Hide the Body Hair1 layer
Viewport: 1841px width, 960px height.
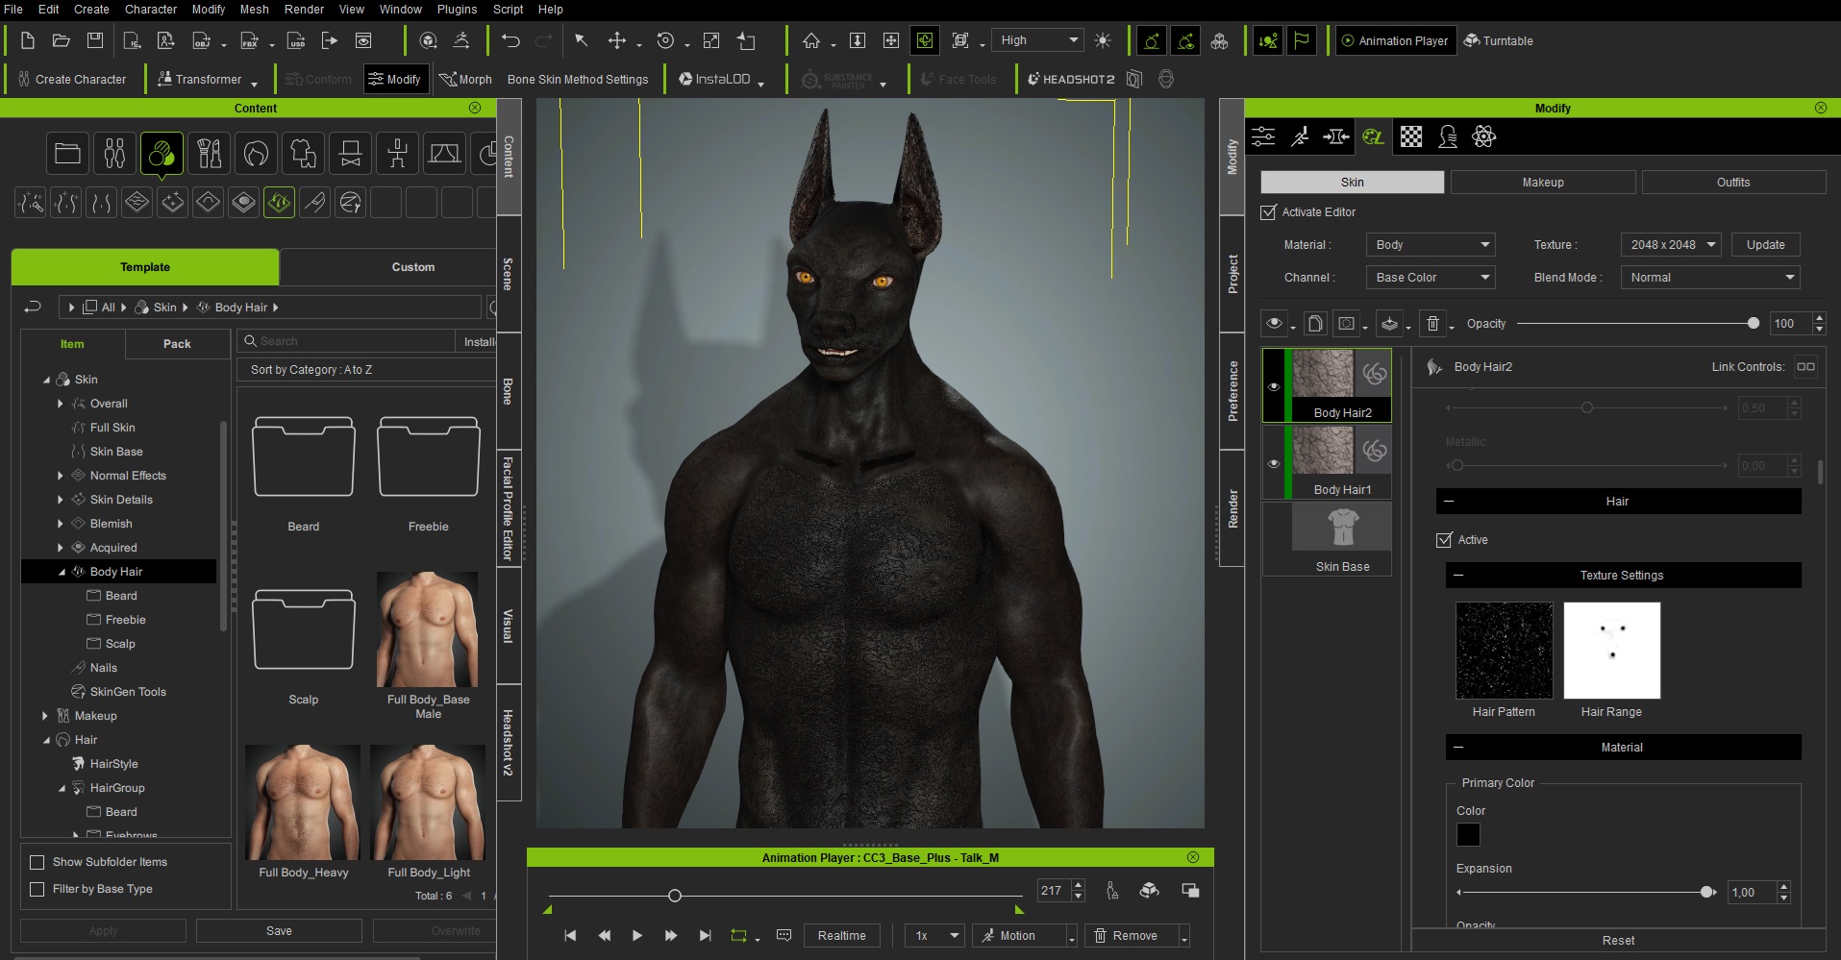pos(1274,463)
